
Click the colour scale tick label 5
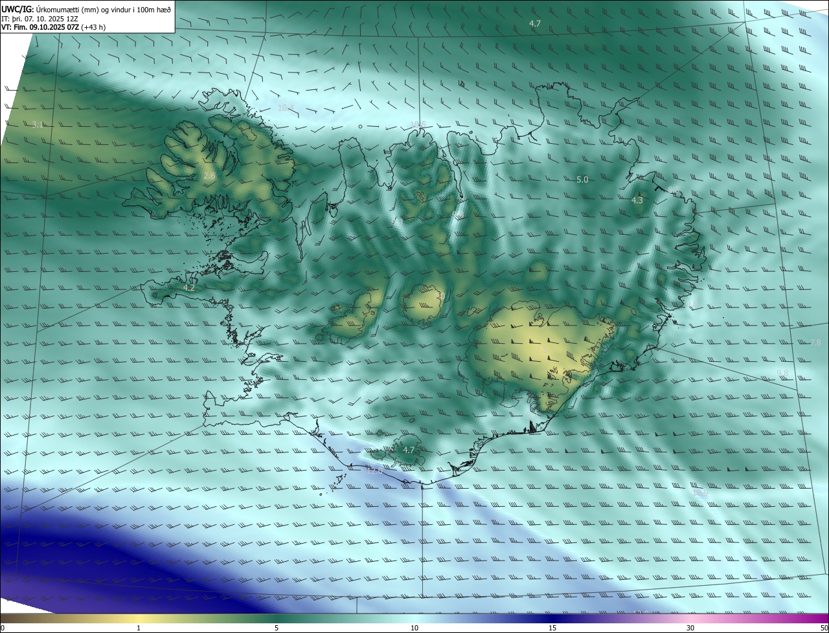[x=277, y=628]
